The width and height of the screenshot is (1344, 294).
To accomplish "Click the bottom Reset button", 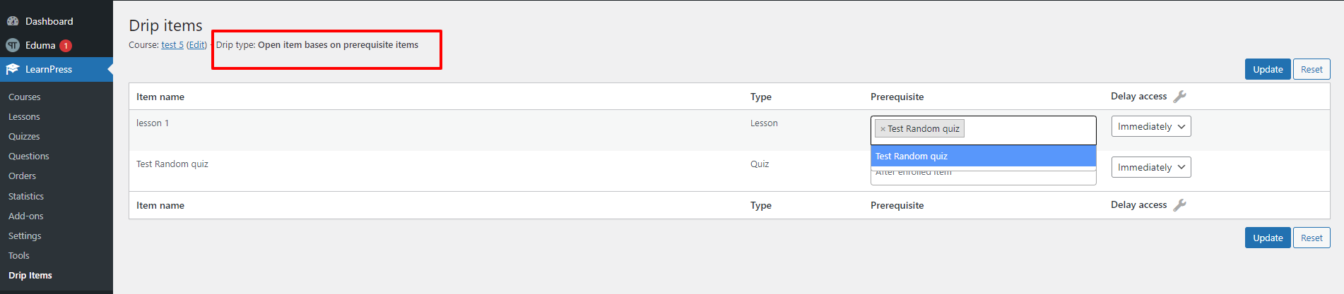I will click(1311, 238).
